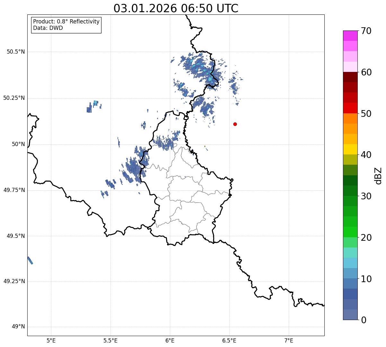Click the colorbar 70 tick label
Image resolution: width=386 pixels, height=347 pixels.
pyautogui.click(x=366, y=31)
